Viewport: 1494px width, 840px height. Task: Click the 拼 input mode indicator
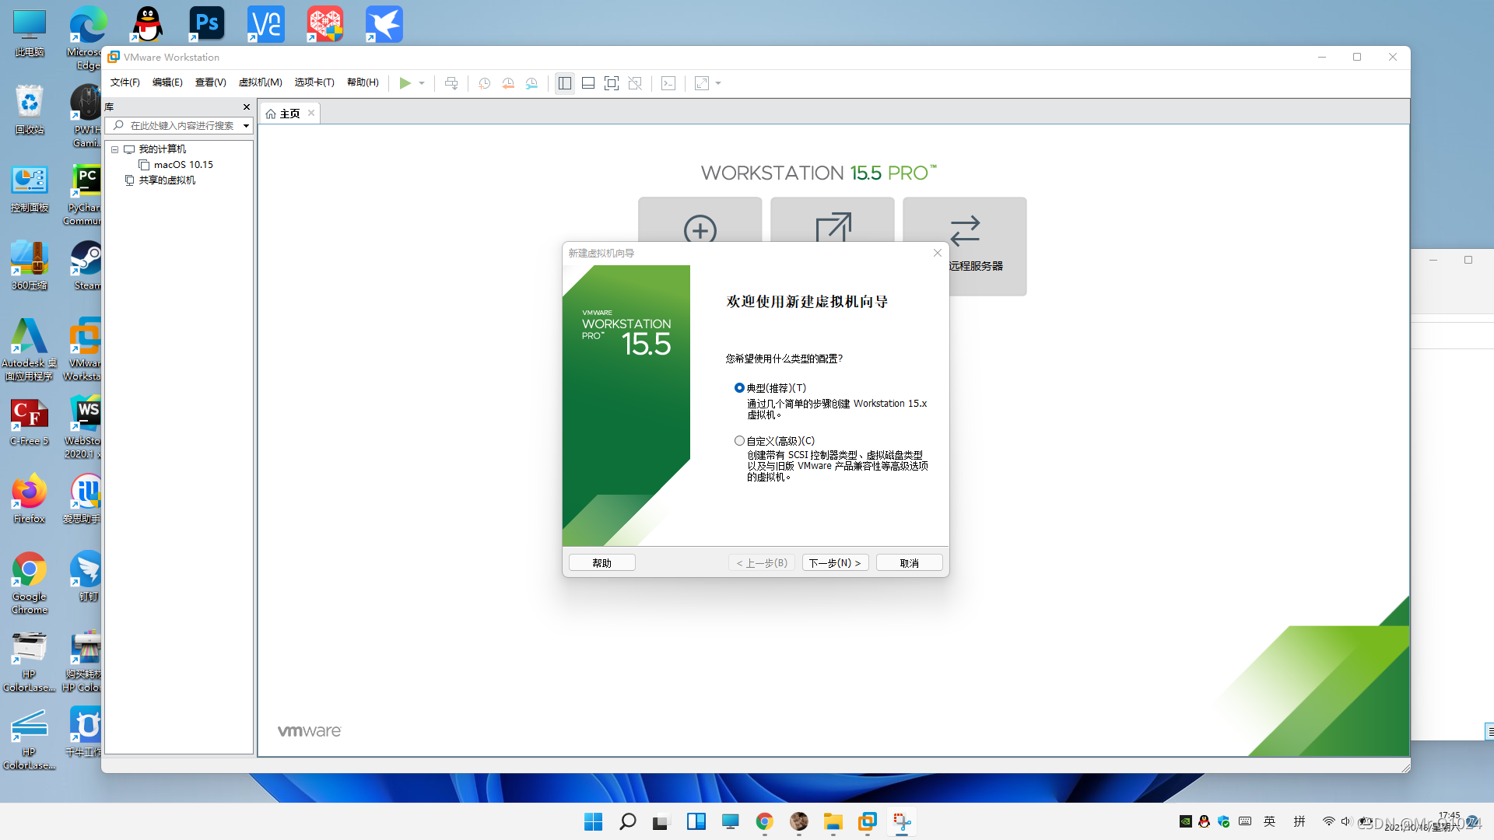pos(1299,821)
